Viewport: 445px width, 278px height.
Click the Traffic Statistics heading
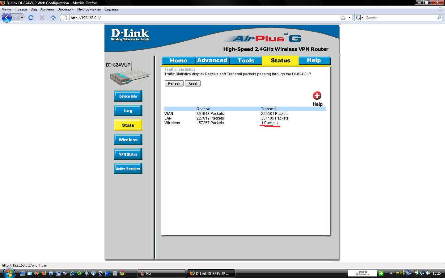tap(180, 69)
